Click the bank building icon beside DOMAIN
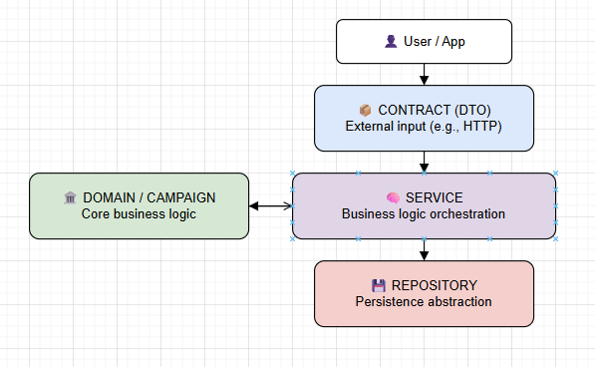Viewport: 595px width, 367px height. coord(70,197)
